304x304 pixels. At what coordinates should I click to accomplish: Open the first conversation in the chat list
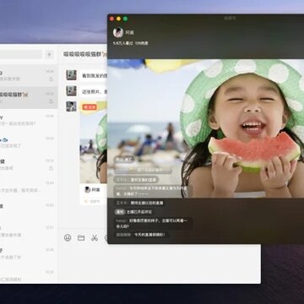(29, 75)
